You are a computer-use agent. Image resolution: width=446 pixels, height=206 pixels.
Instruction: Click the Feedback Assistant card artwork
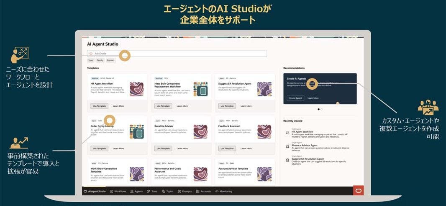tap(264, 132)
